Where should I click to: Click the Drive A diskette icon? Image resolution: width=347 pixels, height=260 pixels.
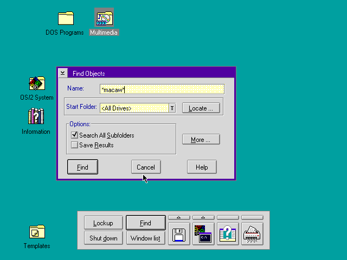tap(179, 234)
